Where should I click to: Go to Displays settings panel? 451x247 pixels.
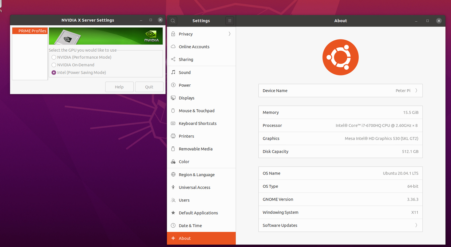[x=201, y=98]
